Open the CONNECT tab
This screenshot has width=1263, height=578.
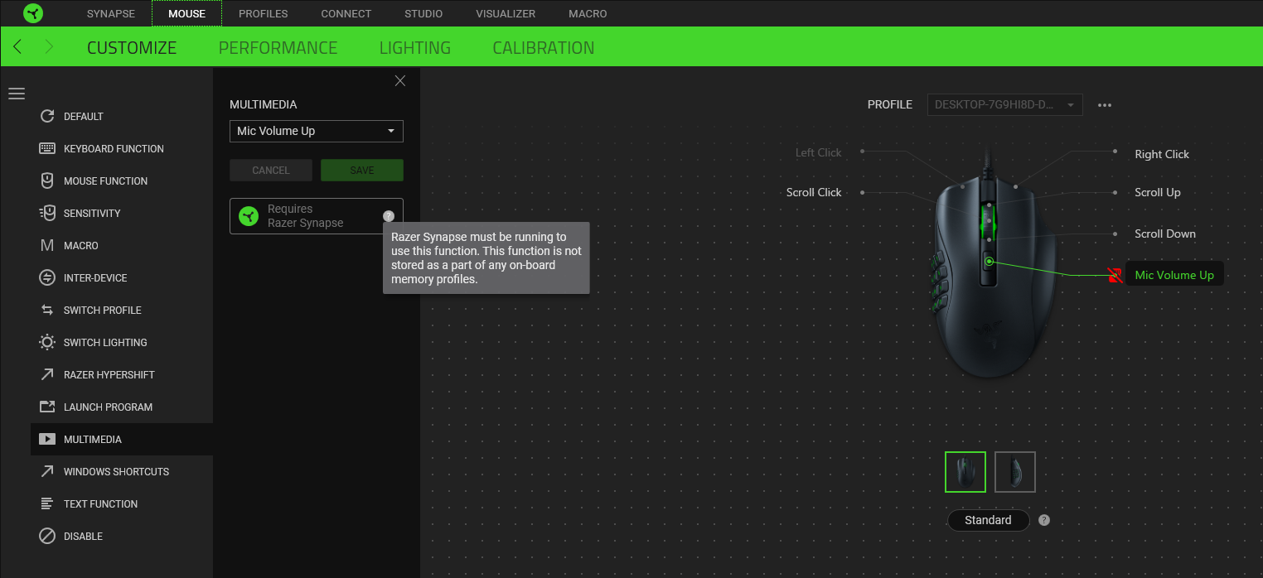point(346,13)
